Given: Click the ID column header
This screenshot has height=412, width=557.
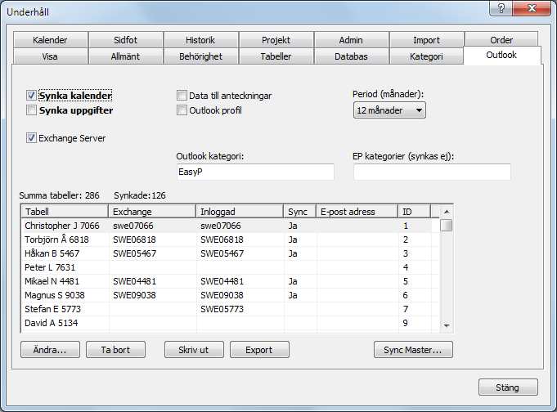Looking at the screenshot, I should click(414, 212).
